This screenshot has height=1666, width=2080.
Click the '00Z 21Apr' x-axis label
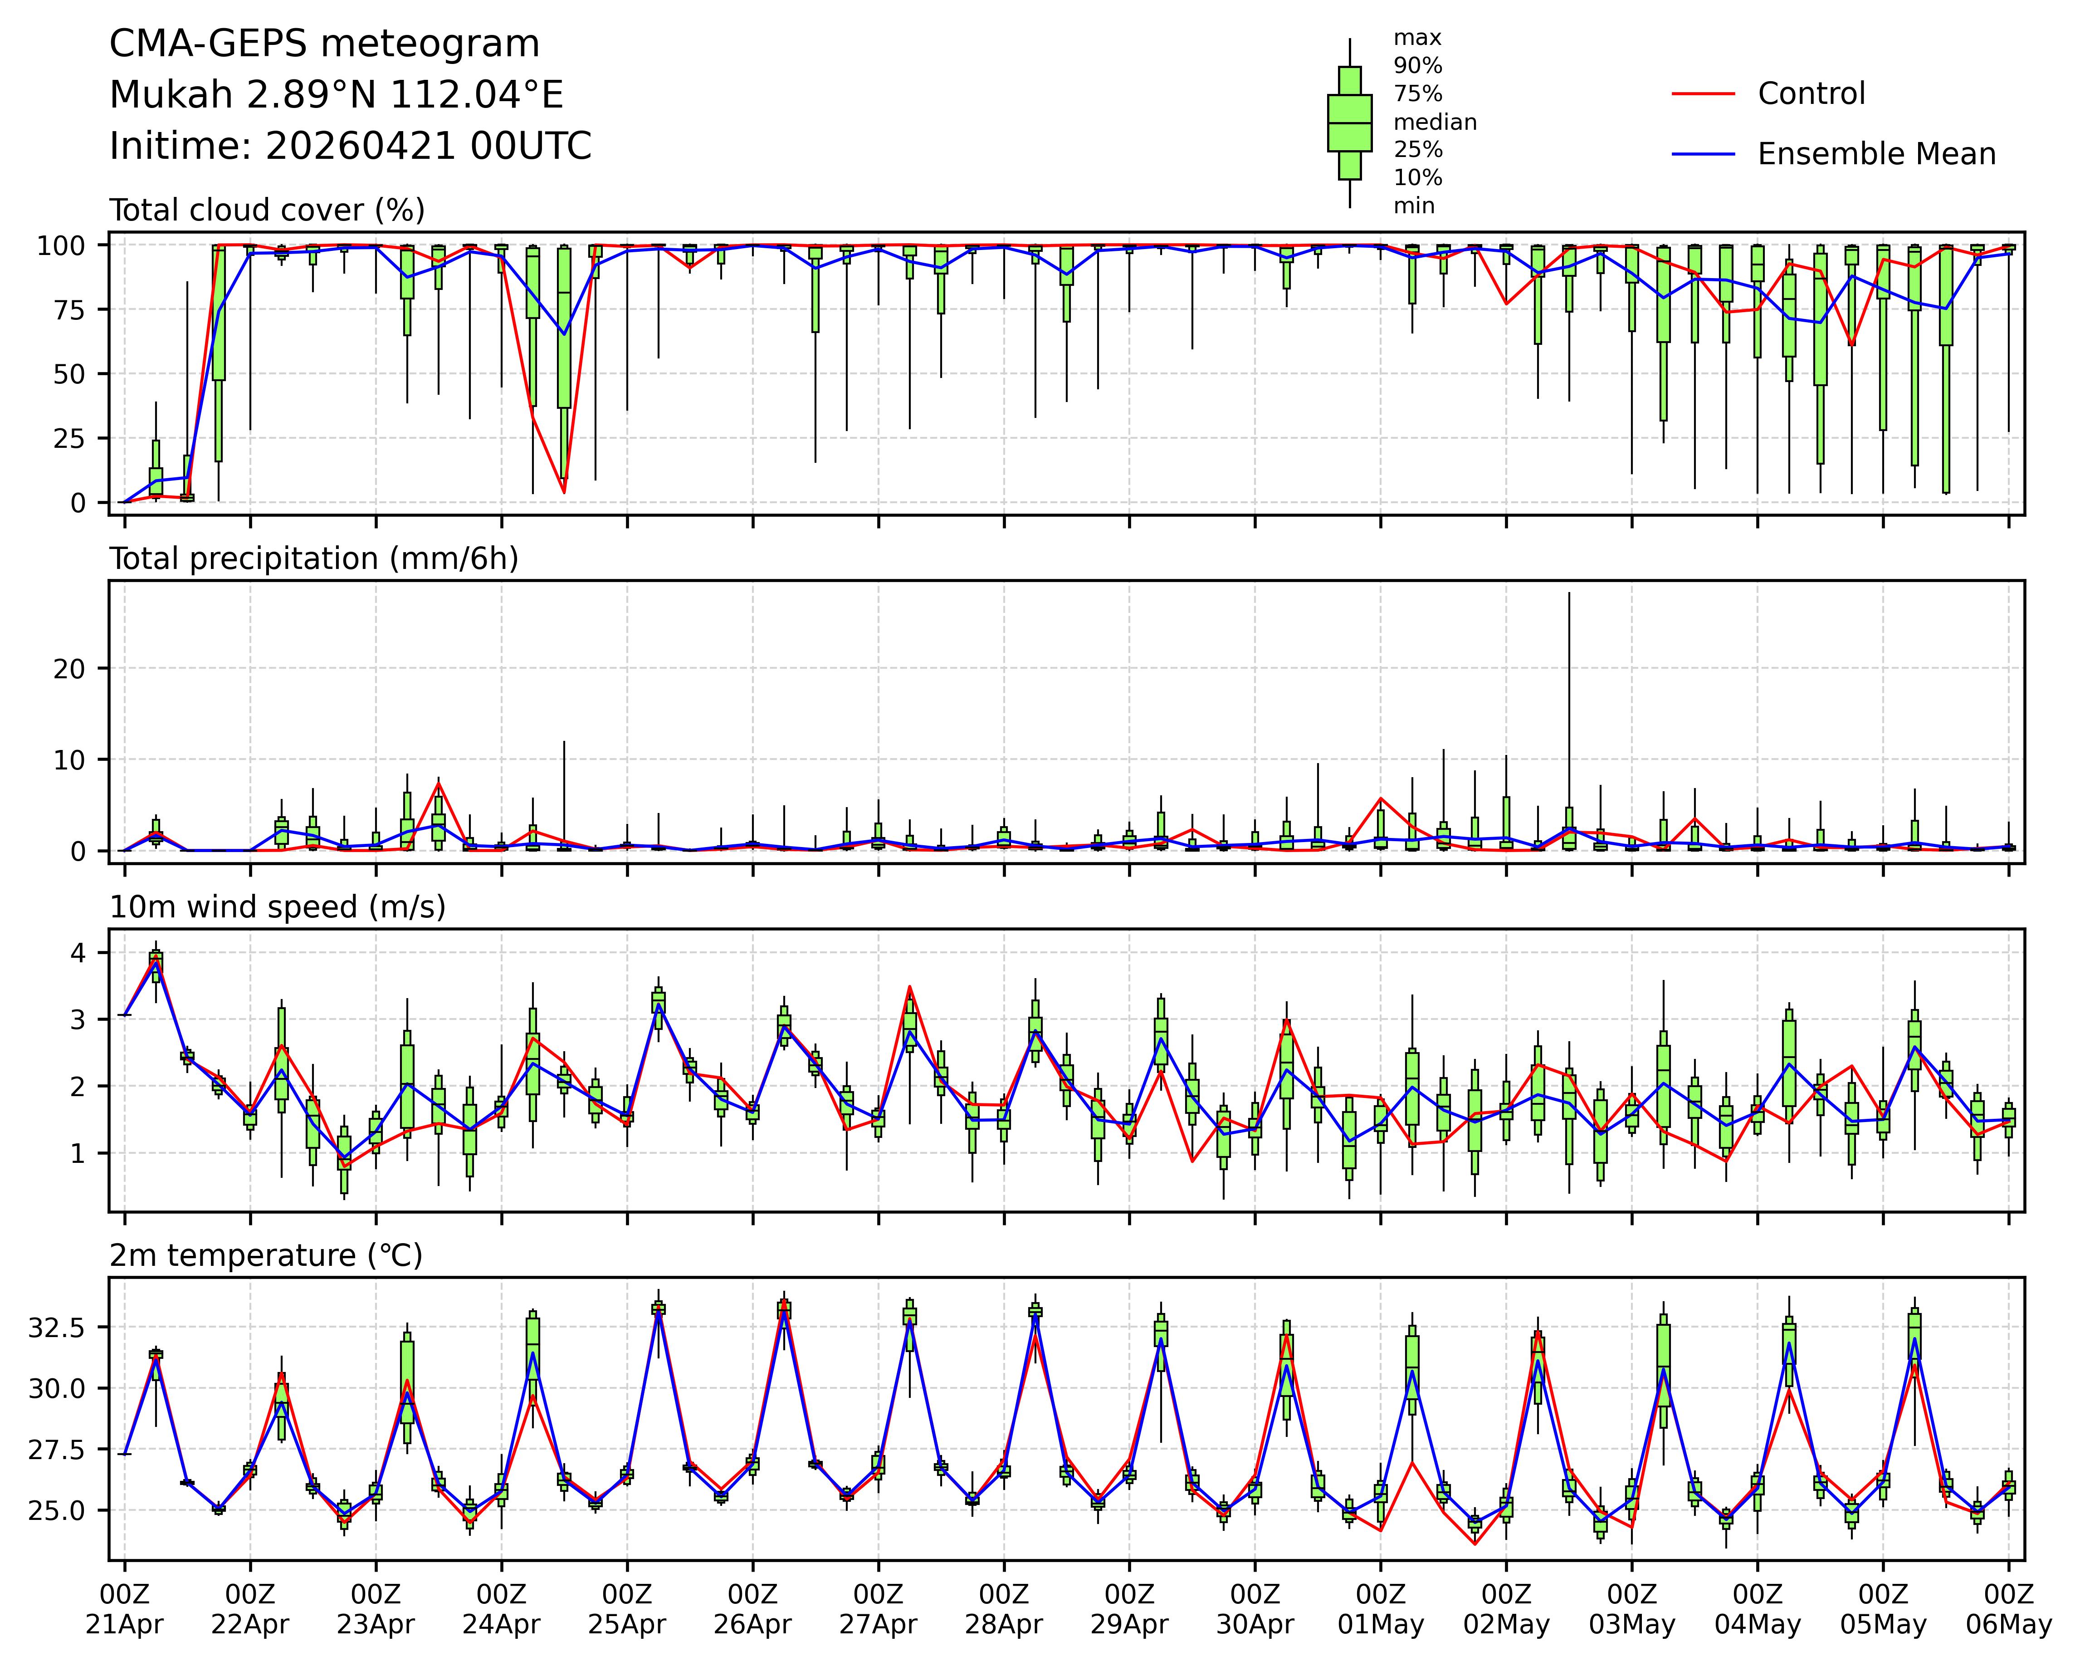[124, 1610]
